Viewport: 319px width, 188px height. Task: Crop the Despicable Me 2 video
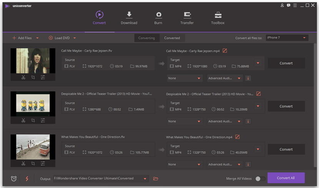coord(33,120)
